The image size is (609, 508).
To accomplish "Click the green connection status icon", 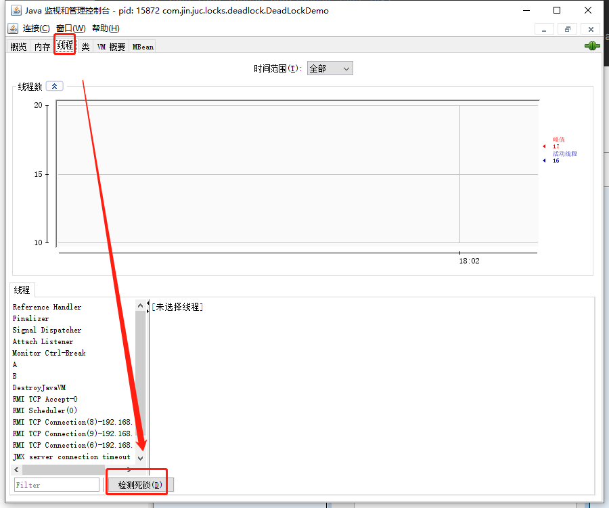I will (592, 46).
